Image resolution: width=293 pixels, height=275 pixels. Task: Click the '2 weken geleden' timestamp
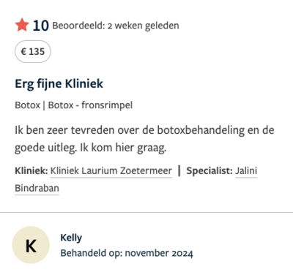point(144,26)
